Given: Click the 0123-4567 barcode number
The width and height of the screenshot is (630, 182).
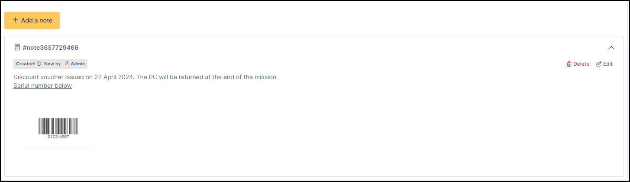Looking at the screenshot, I should (58, 137).
